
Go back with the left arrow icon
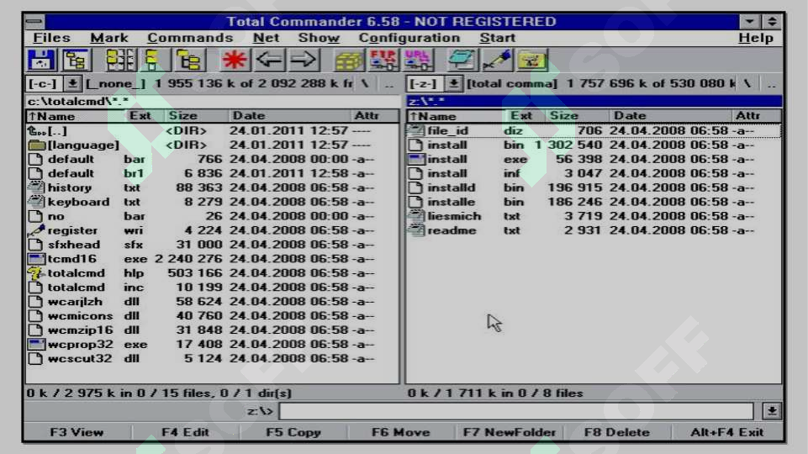268,60
